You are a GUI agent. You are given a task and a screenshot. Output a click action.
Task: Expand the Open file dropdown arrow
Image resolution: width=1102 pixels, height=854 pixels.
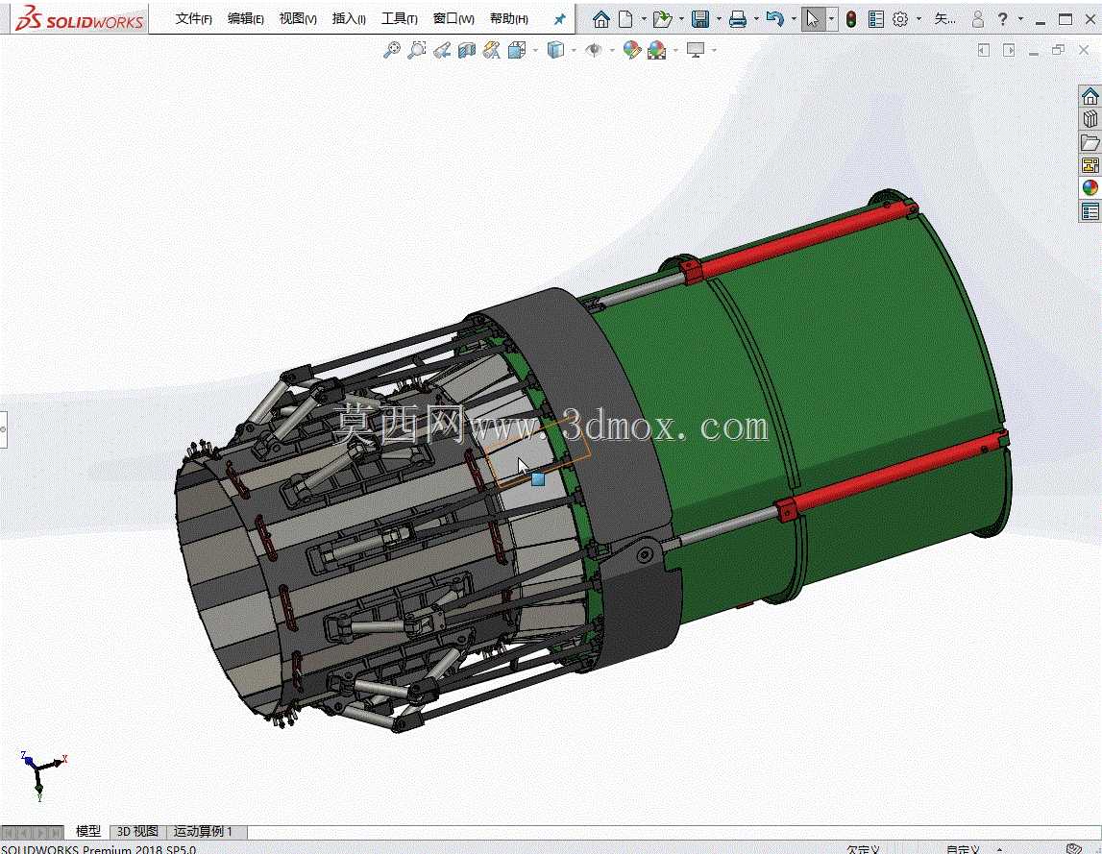point(681,19)
